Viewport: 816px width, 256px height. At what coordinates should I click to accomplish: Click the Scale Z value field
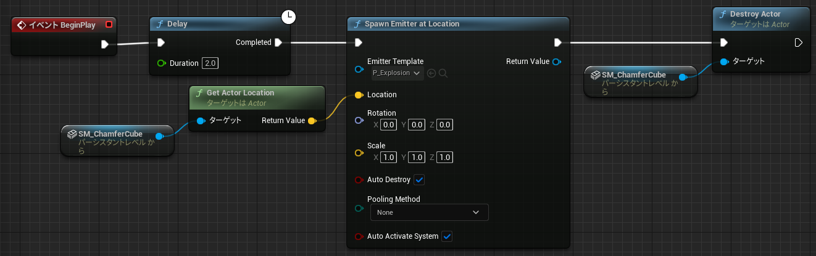click(x=444, y=158)
